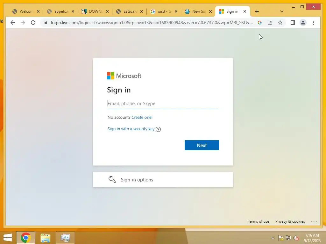Open Terms of use link
Screen dimensions: 326x244
(259, 221)
